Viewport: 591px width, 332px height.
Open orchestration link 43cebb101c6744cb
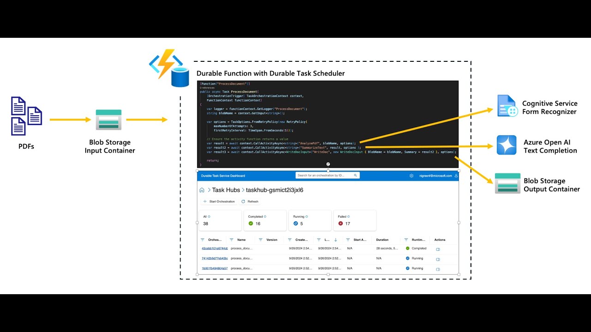pos(215,249)
